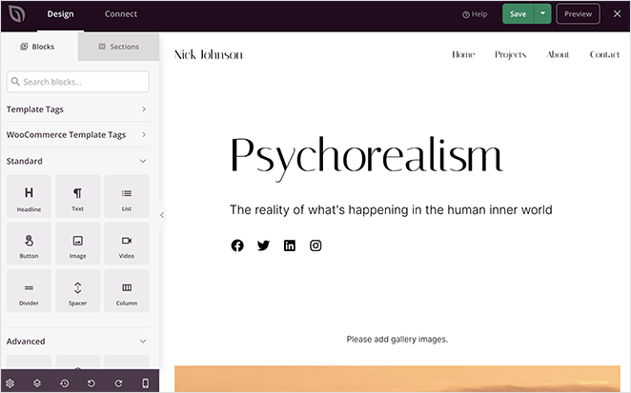Screen dimensions: 631x393
Task: Click the undo arrow icon
Action: (x=92, y=383)
